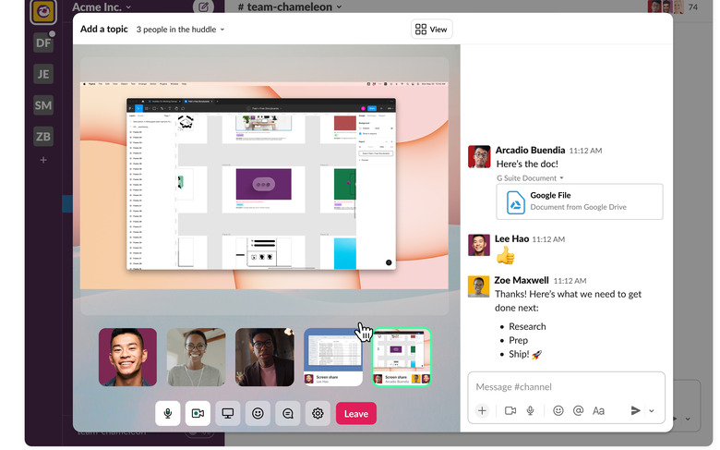Select Arcadio Buendia's screen share thumbnail
720x450 pixels.
click(402, 358)
